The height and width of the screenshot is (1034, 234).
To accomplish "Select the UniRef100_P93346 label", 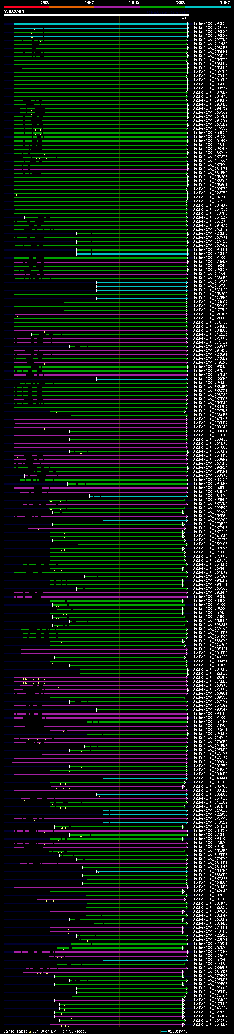I will 210,427.
